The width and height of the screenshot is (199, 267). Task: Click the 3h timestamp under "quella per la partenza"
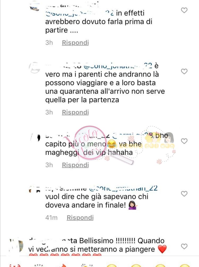tap(49, 112)
